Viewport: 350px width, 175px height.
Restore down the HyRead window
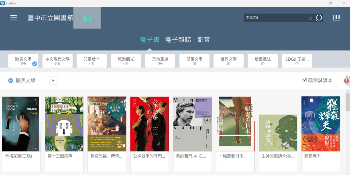[331, 3]
